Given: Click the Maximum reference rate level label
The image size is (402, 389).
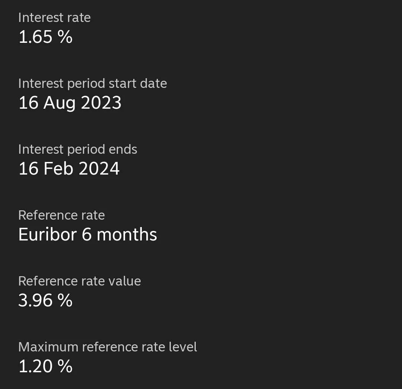Looking at the screenshot, I should (x=108, y=347).
